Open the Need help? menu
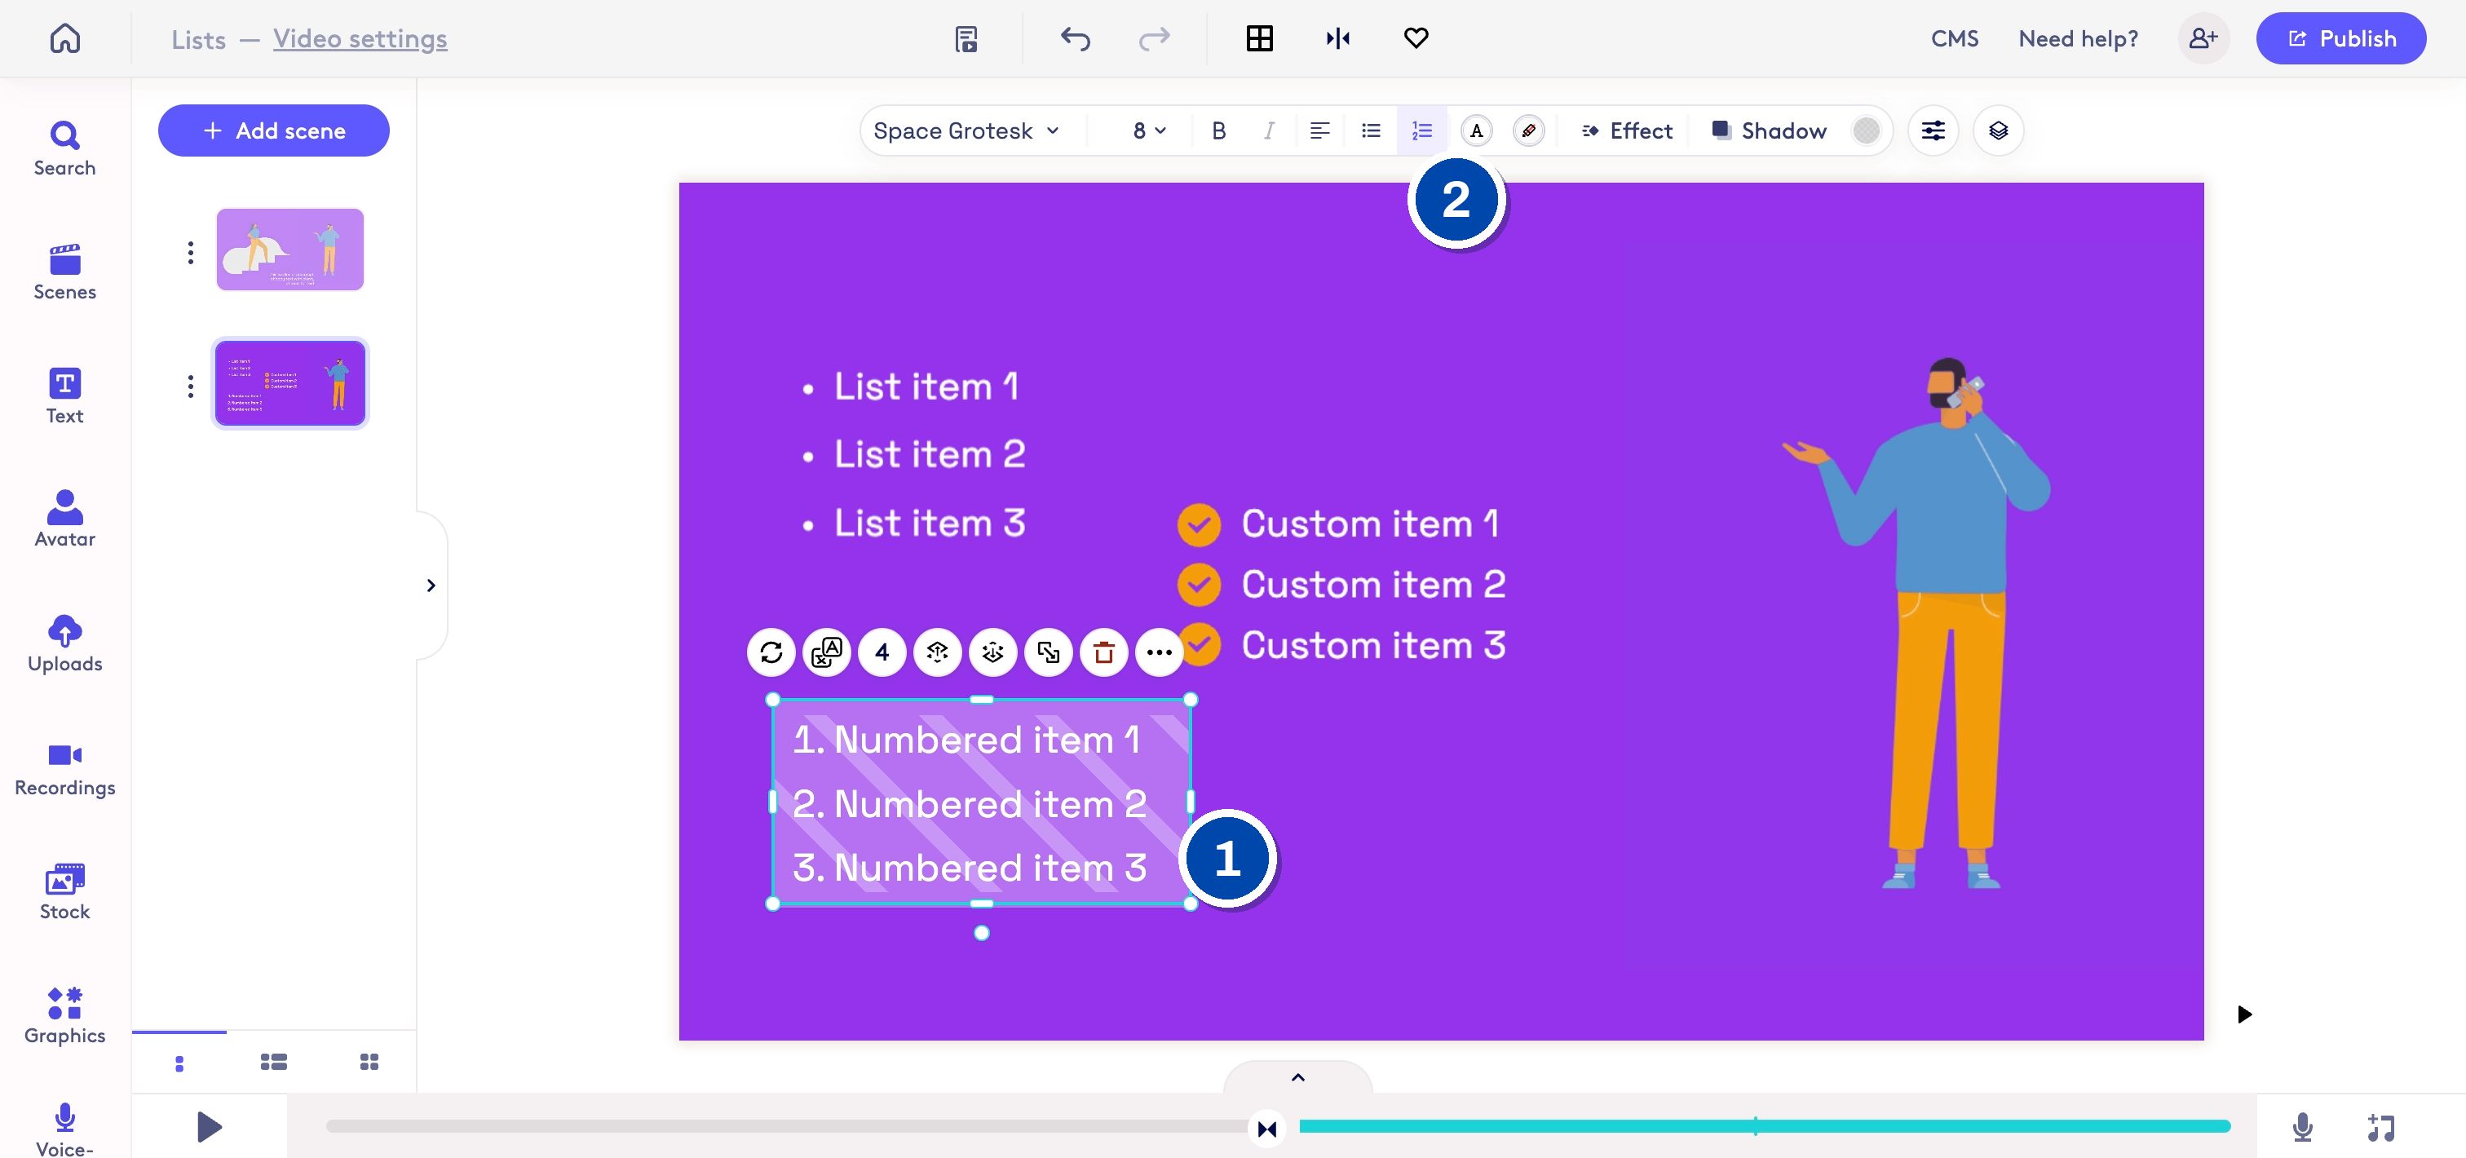This screenshot has height=1158, width=2466. click(2077, 38)
